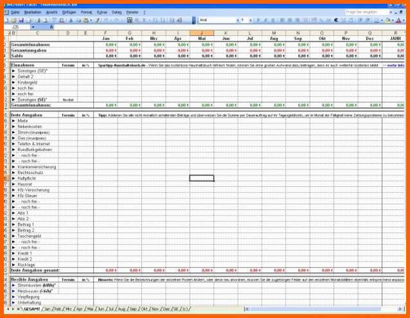
Task: Click the Open file icon
Action: pos(13,20)
